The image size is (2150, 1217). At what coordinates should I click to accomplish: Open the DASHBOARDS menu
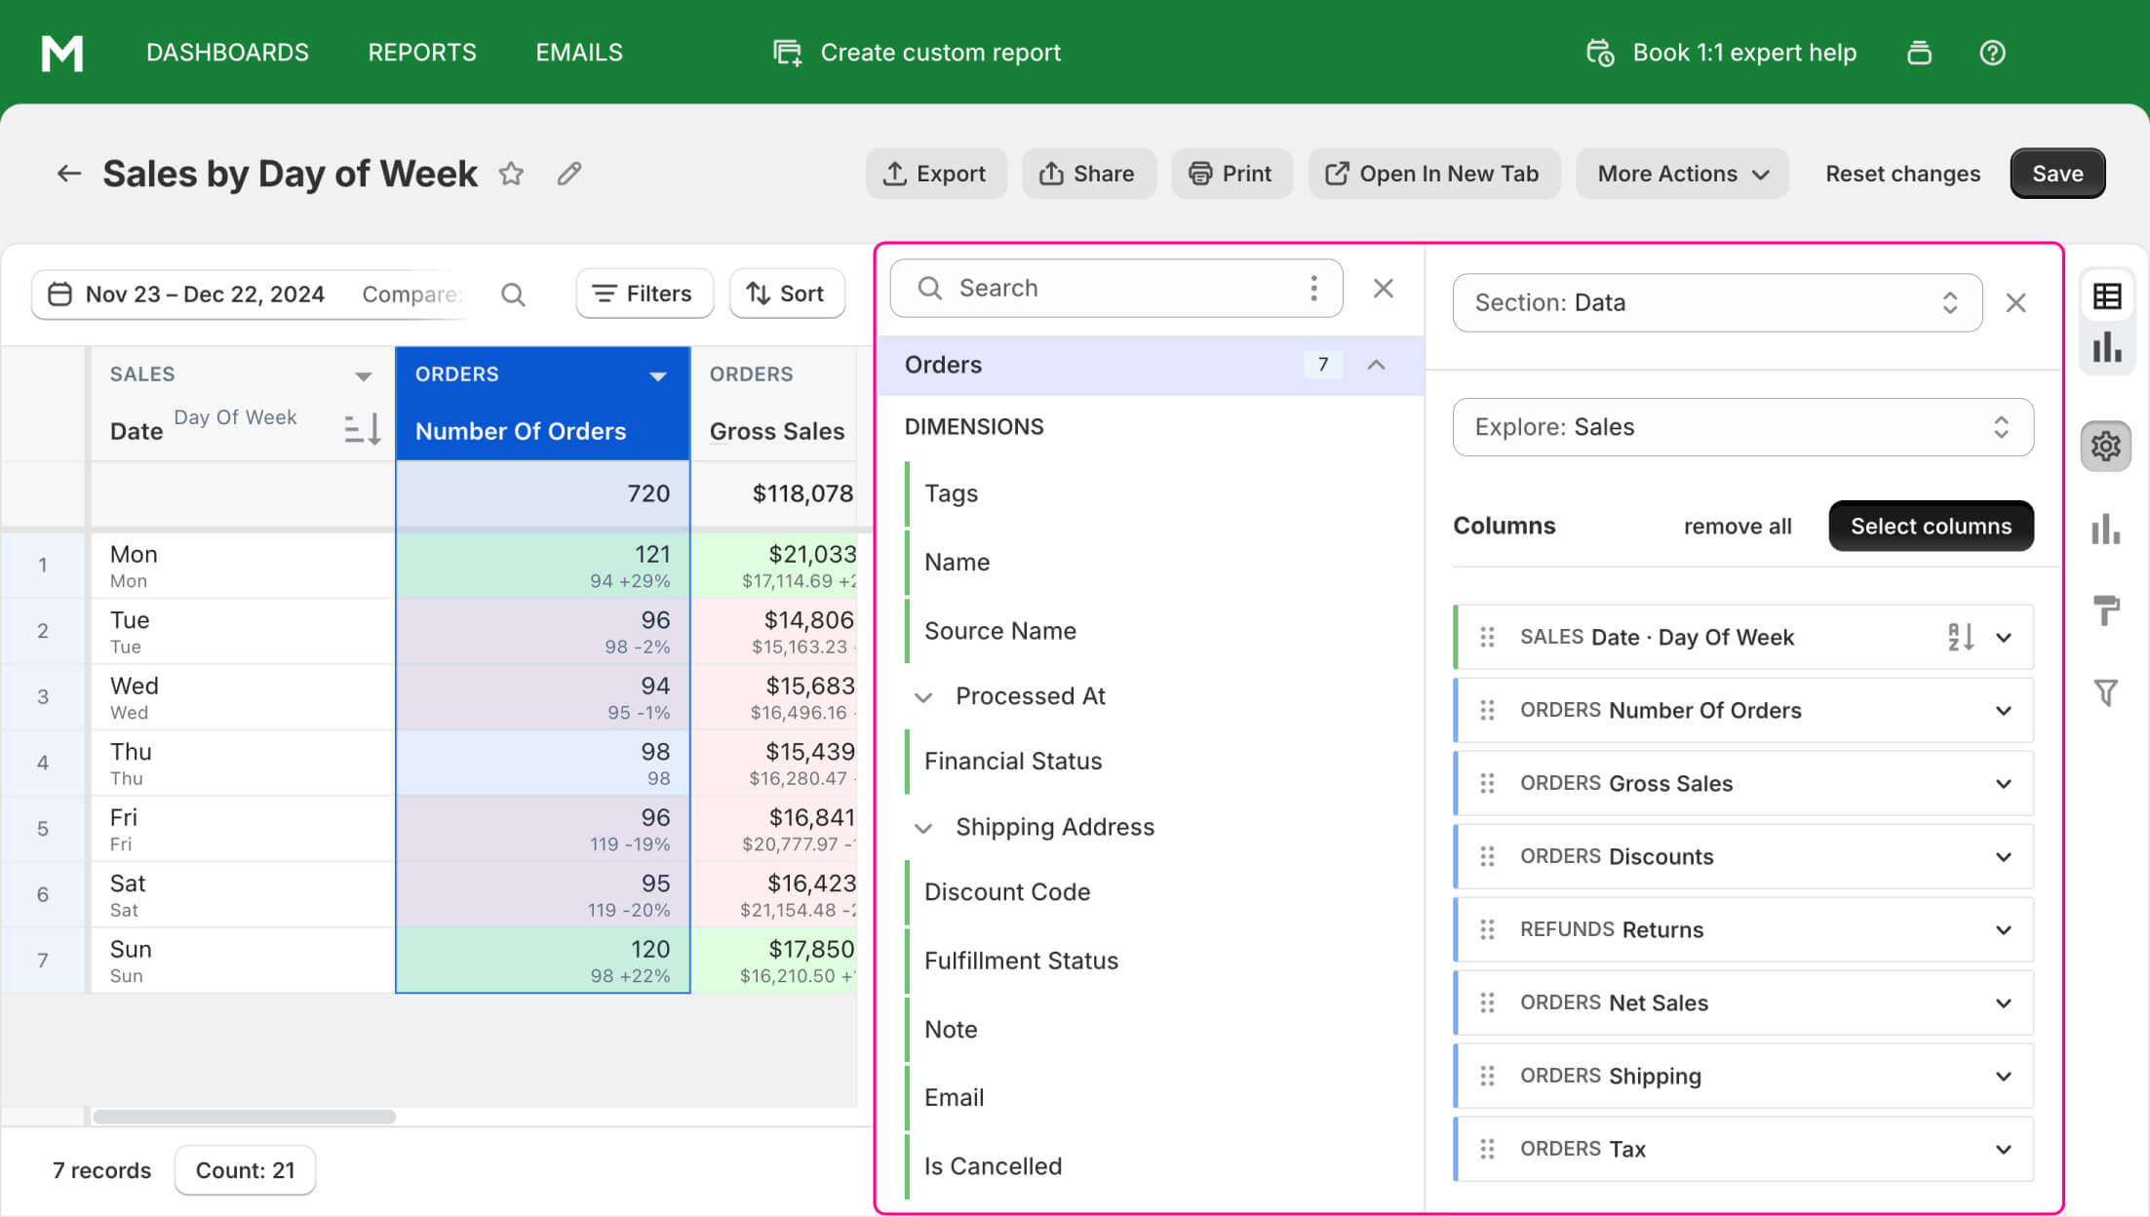pos(227,53)
